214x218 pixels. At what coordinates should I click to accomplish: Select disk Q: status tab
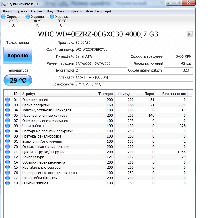(13, 21)
